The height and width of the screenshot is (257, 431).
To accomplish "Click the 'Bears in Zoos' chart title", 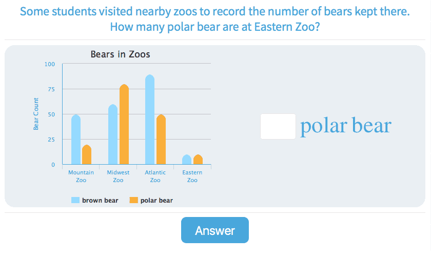I will tap(120, 54).
